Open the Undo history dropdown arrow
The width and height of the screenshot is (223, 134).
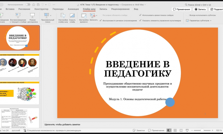[46, 5]
